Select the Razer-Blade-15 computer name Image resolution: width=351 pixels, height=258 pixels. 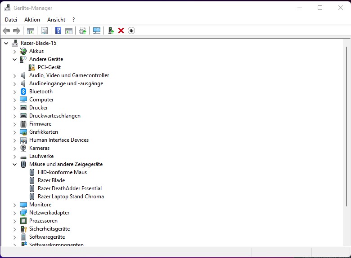tap(38, 43)
